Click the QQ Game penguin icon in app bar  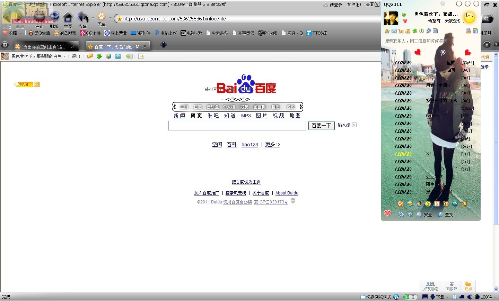click(x=419, y=204)
